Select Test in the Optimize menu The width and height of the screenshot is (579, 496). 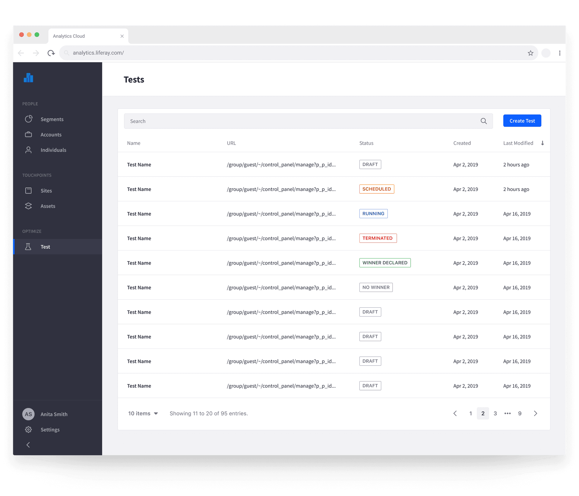coord(45,246)
